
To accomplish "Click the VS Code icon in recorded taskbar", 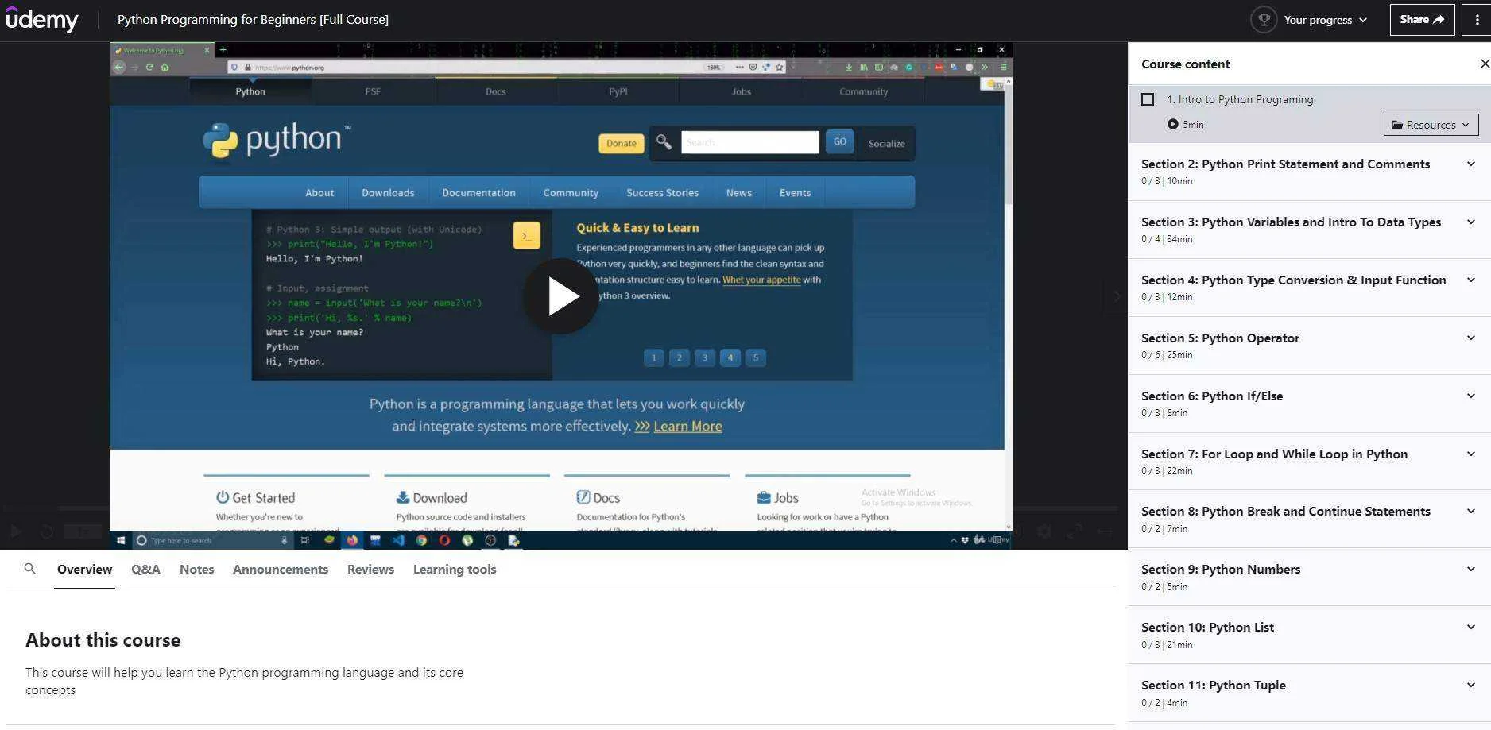I will coord(398,540).
